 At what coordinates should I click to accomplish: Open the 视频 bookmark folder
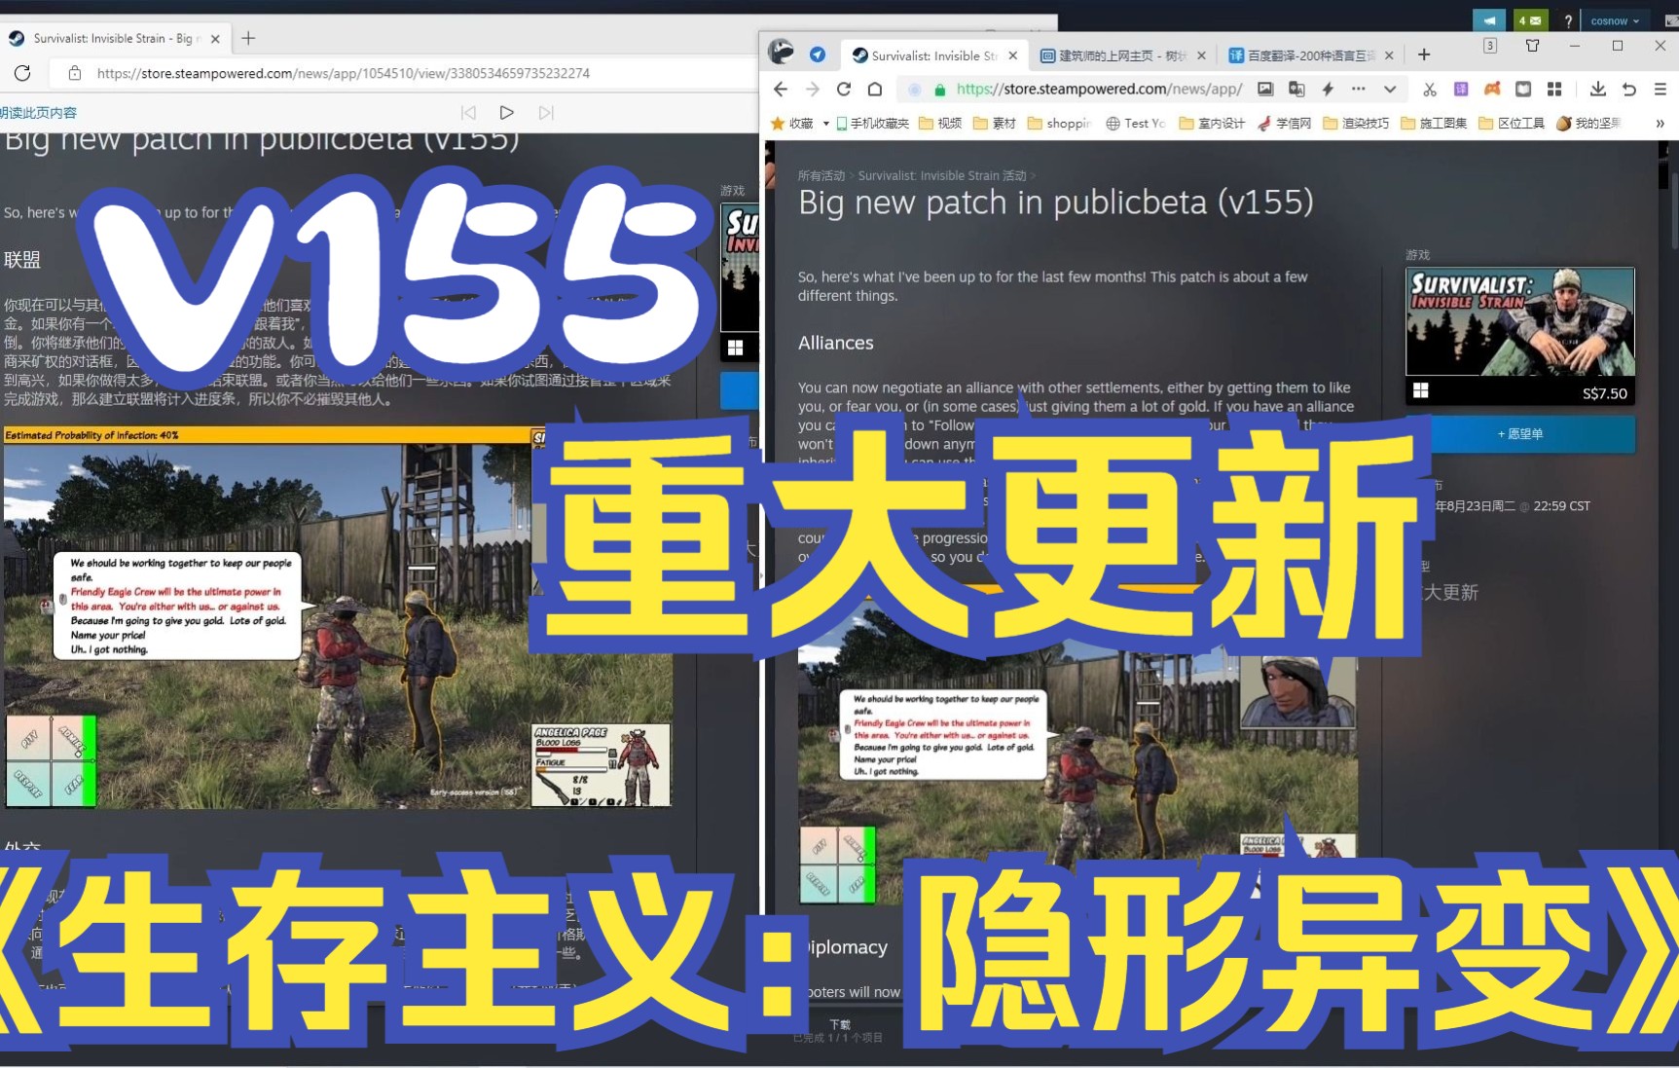[940, 123]
